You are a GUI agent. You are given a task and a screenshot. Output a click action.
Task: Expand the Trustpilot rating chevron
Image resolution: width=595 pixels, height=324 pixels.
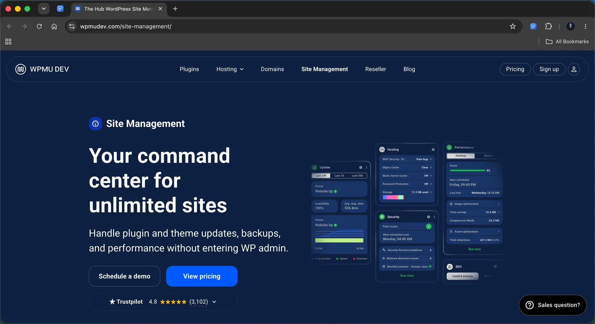[214, 302]
